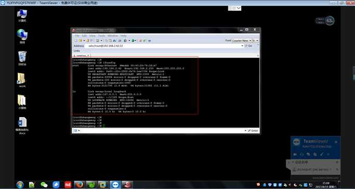The height and width of the screenshot is (189, 355).
Task: Click the Windows Start button
Action: point(20,185)
